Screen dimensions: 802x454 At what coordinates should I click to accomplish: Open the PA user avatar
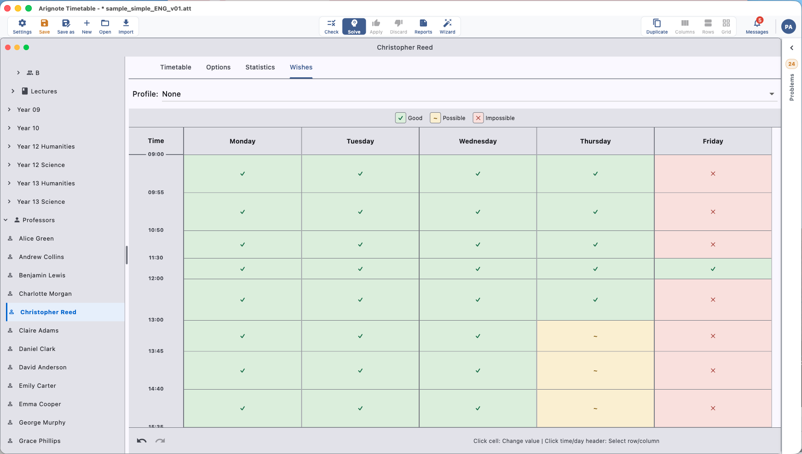[789, 27]
